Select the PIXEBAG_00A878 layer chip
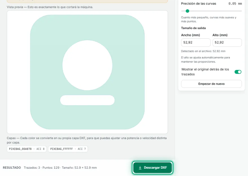The image size is (248, 176). (26, 149)
